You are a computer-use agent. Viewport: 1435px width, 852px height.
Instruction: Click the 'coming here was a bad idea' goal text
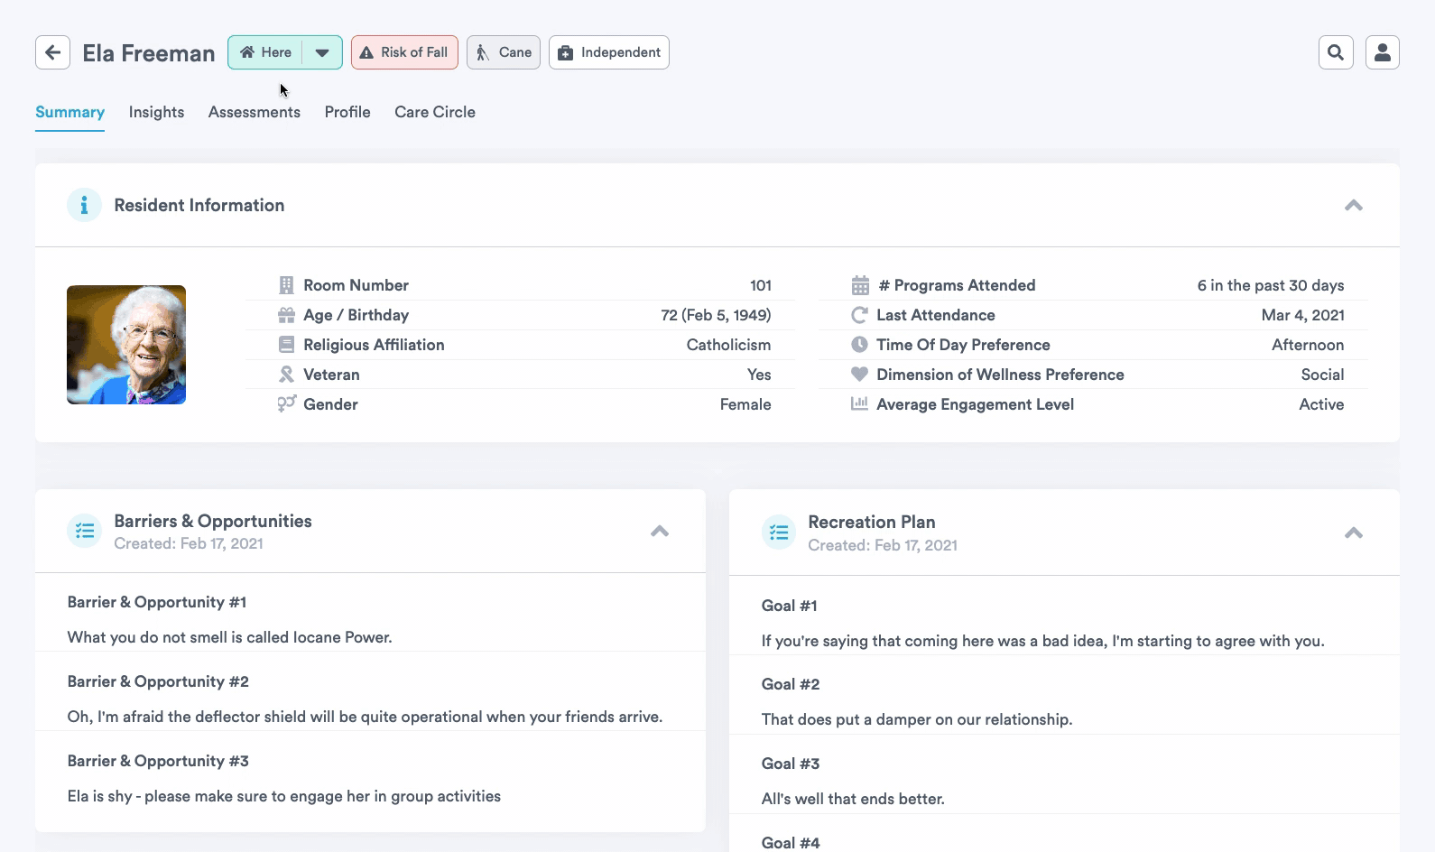point(1043,641)
